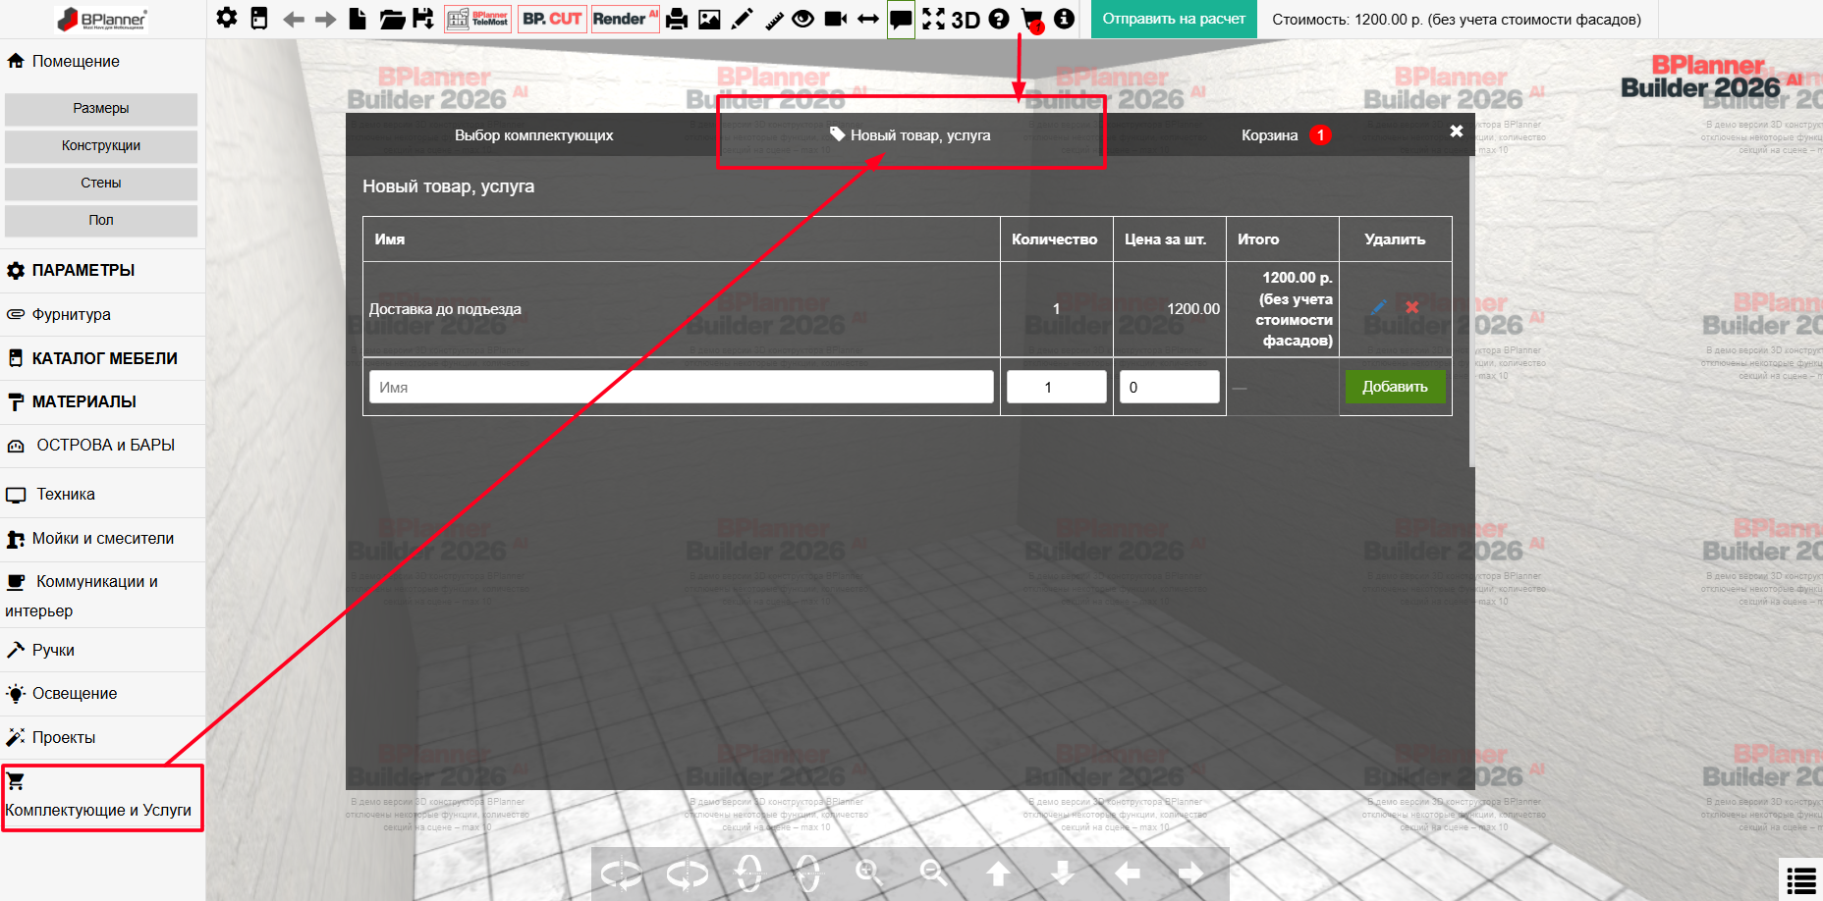Click the picture icon in the toolbar
This screenshot has height=901, width=1823.
pyautogui.click(x=709, y=19)
